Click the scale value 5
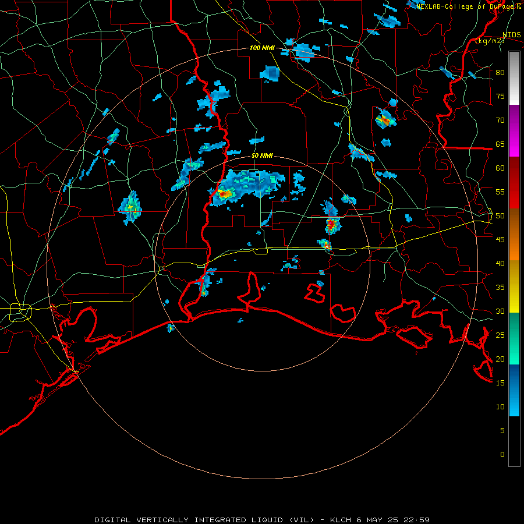524x524 pixels. click(502, 431)
